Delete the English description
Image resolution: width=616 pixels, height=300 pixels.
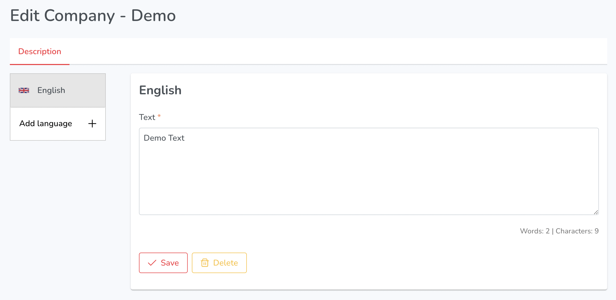(x=219, y=263)
